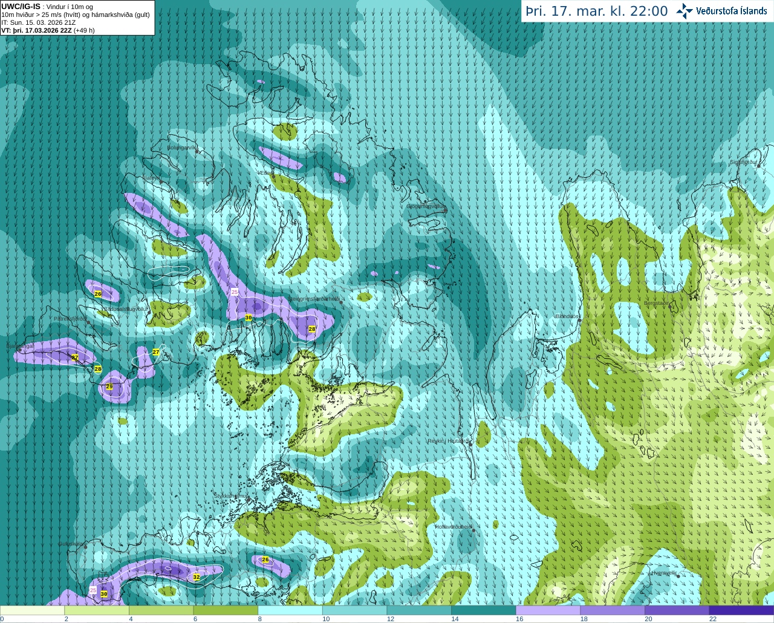This screenshot has height=623, width=774.
Task: Select the Blönduós station label
Action: pos(567,316)
